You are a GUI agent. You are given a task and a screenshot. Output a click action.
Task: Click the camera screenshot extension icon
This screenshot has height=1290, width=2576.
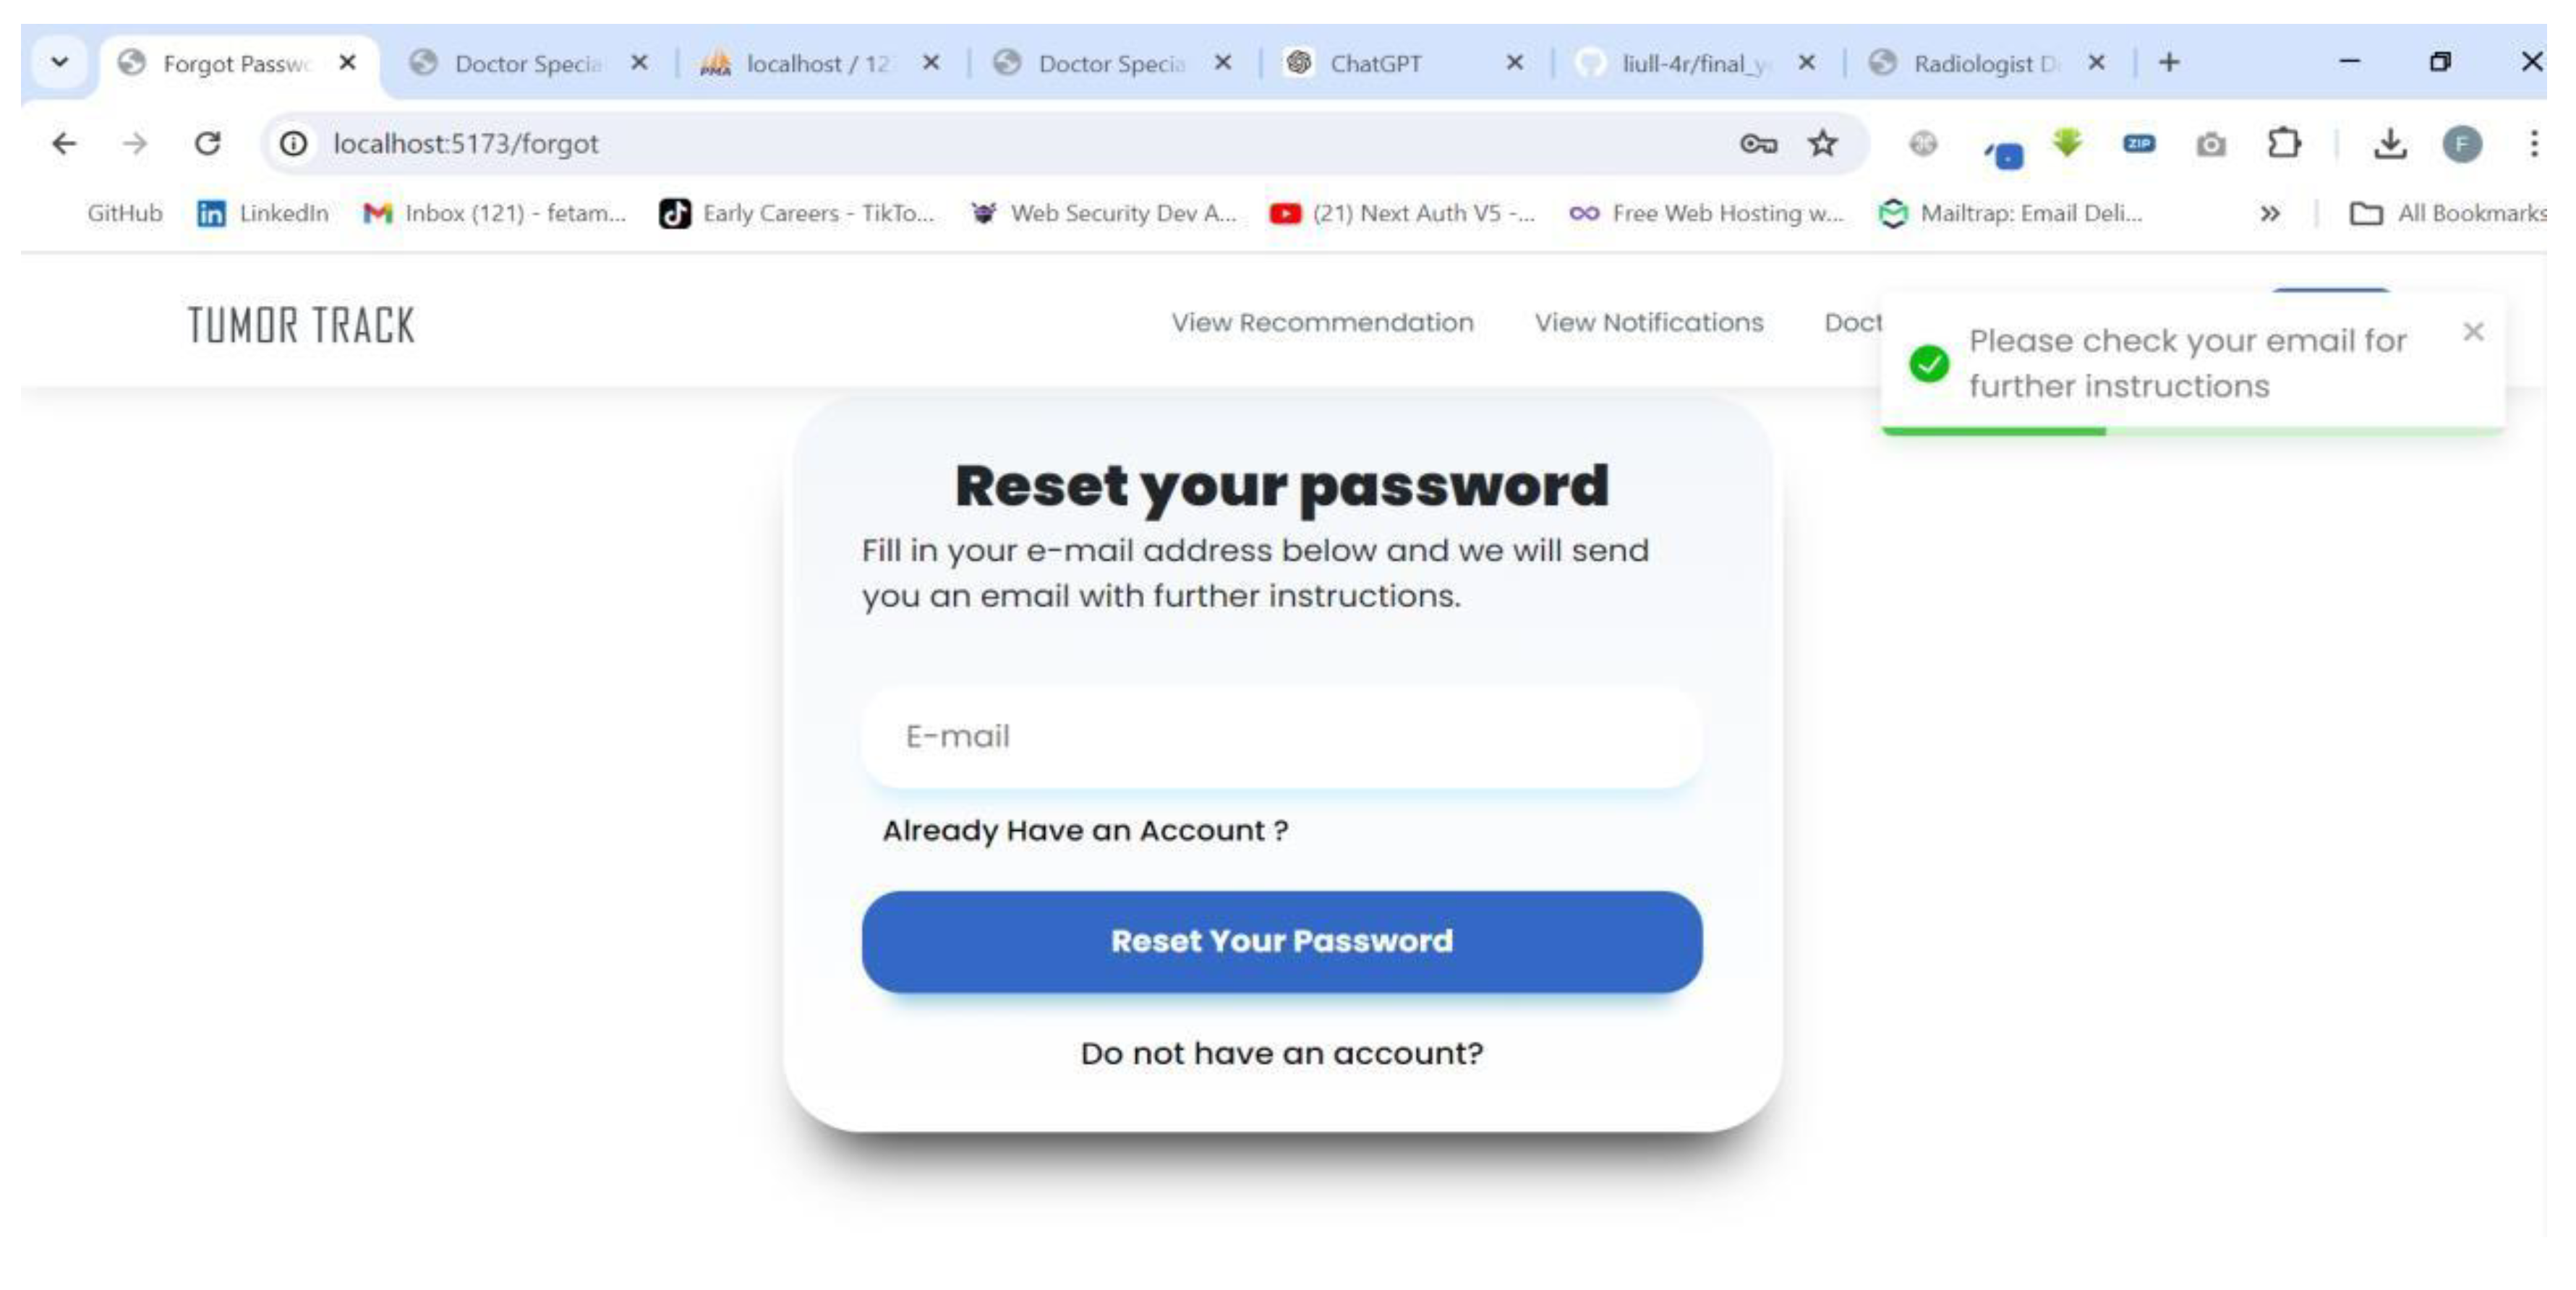click(x=2211, y=145)
